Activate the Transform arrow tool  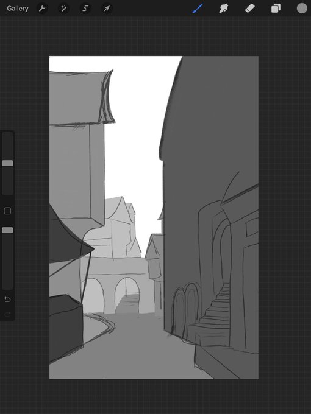(x=107, y=9)
